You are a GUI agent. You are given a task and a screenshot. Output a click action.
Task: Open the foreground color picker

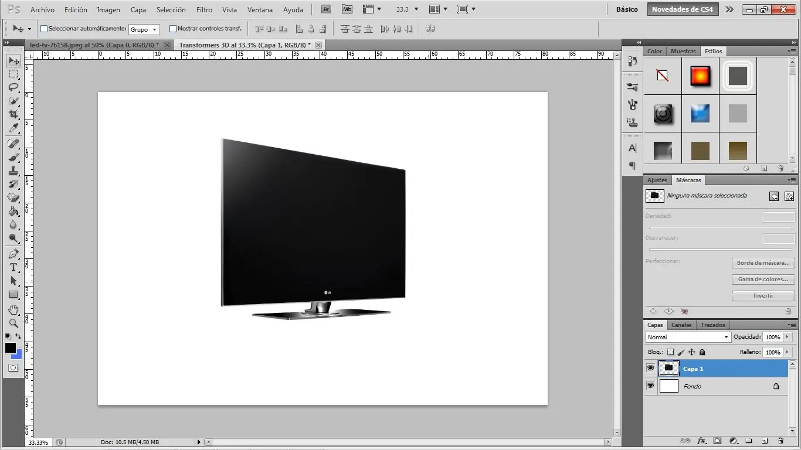tap(11, 348)
